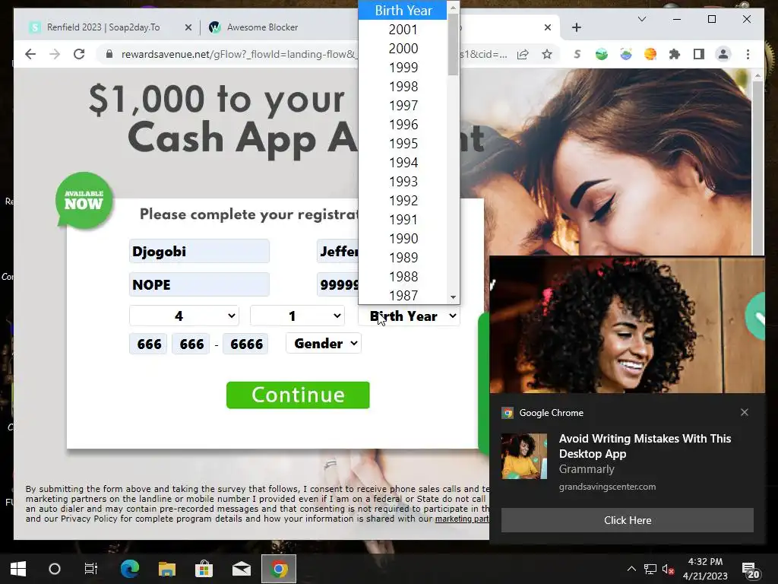The width and height of the screenshot is (778, 584).
Task: Click the year list scroll-up arrow
Action: point(453,8)
